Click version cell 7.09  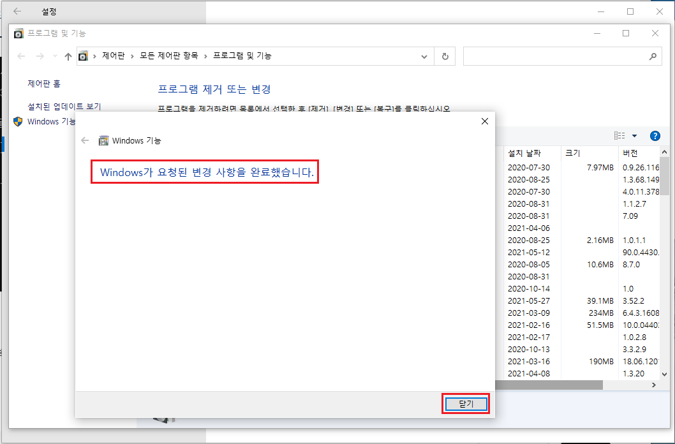pos(630,216)
